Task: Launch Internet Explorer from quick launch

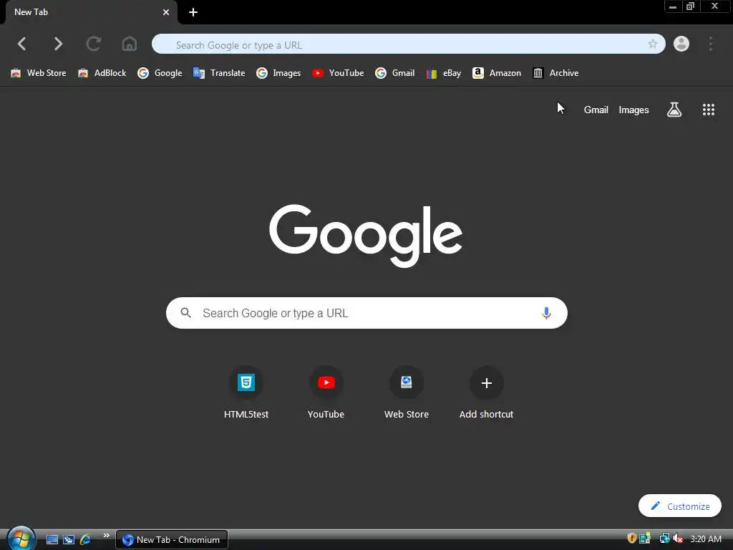Action: pyautogui.click(x=86, y=540)
